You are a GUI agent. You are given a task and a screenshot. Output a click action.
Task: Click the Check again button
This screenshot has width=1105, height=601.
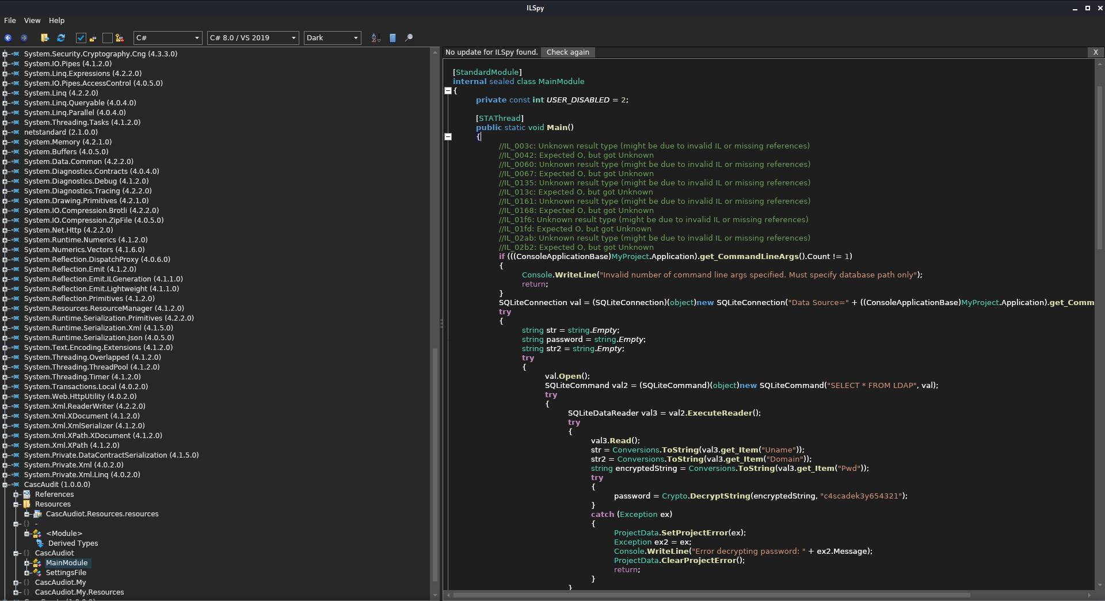(x=567, y=52)
